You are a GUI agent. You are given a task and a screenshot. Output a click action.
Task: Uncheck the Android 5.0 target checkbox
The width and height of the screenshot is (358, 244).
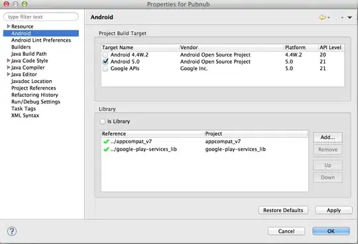[x=105, y=62]
